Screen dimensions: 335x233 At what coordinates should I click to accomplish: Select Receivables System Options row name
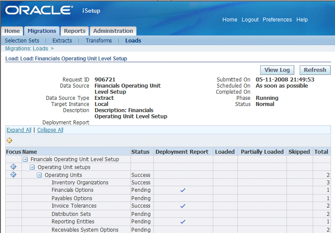pos(85,230)
